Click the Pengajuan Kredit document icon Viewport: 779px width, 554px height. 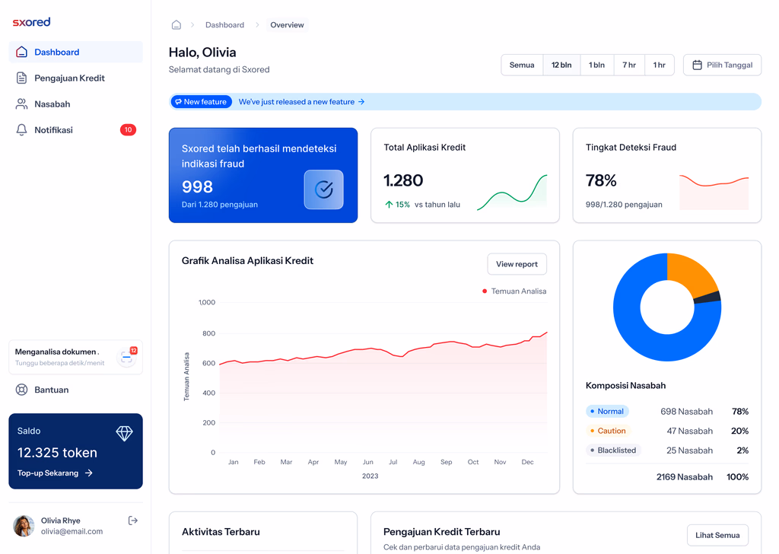21,78
